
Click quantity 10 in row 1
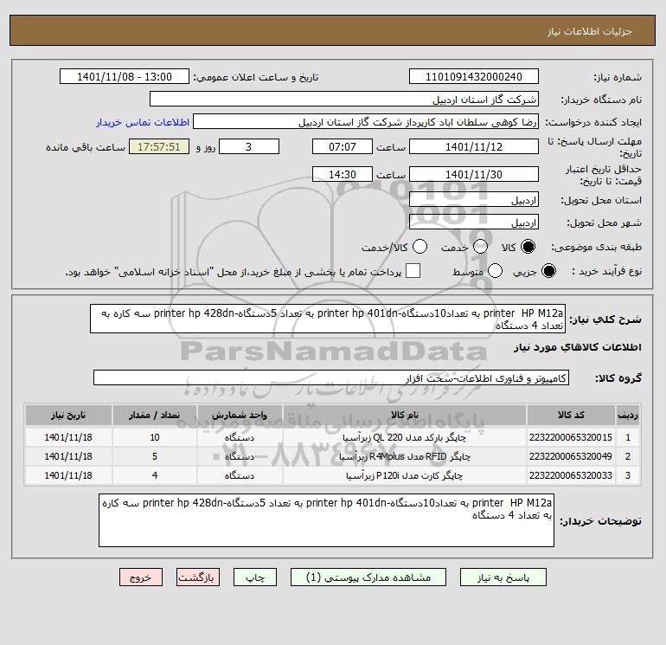coord(155,437)
